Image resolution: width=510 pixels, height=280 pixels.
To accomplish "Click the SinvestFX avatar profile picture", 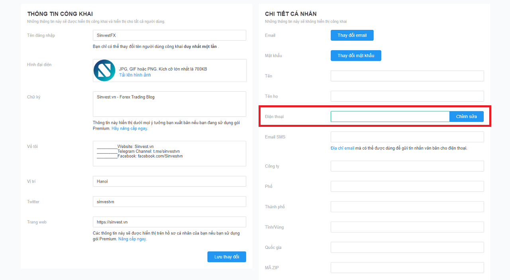I will click(104, 71).
